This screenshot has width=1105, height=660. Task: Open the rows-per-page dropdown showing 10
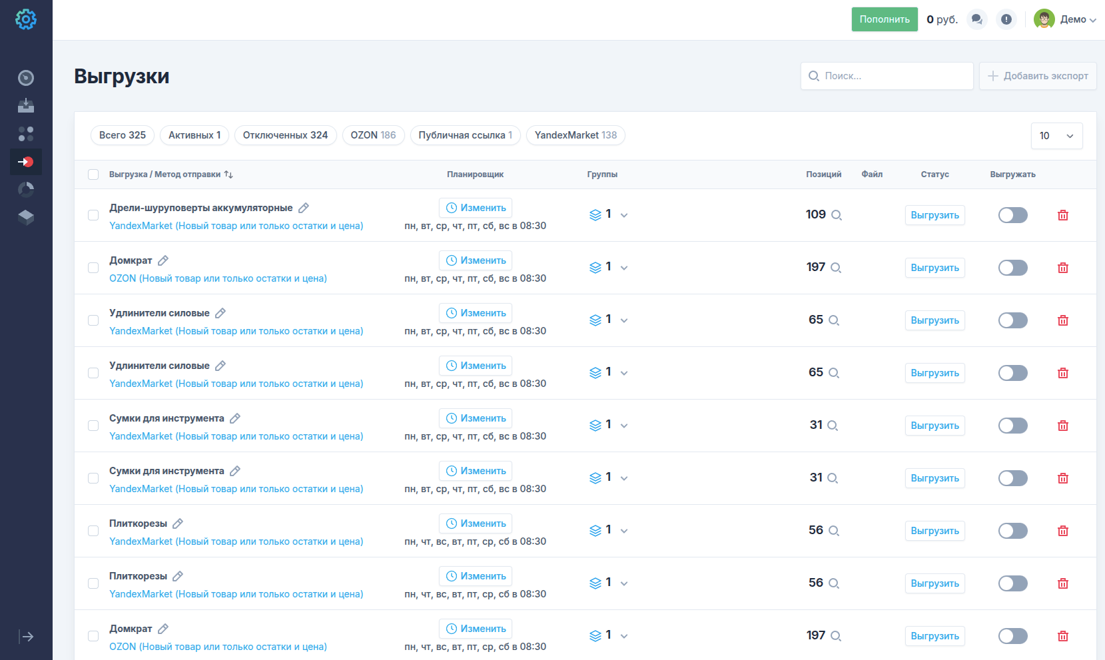[x=1056, y=136]
